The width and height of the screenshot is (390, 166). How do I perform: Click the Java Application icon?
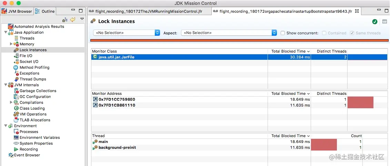tap(11, 32)
